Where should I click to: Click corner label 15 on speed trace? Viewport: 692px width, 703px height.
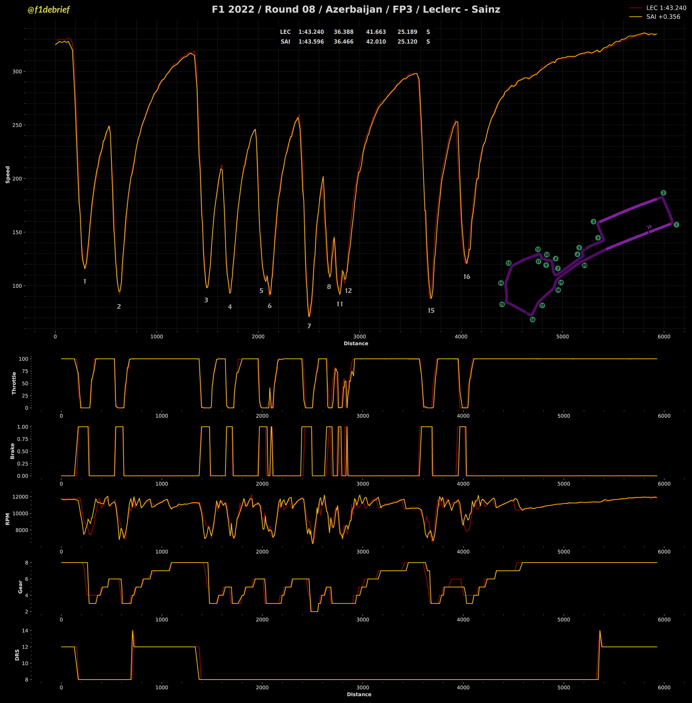click(x=431, y=311)
